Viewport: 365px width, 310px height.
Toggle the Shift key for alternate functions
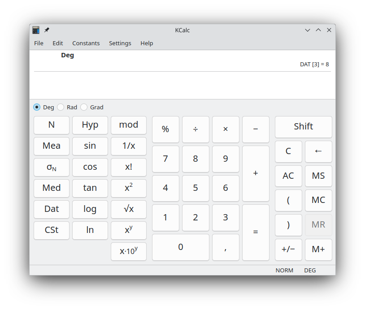click(x=303, y=127)
